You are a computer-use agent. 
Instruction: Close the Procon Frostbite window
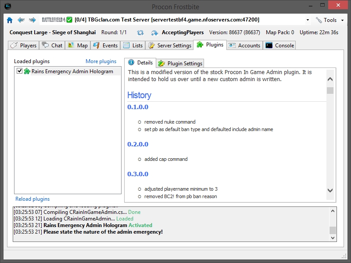(x=338, y=5)
